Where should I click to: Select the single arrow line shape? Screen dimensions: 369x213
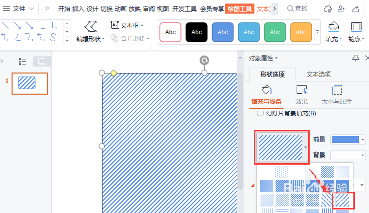tap(17, 25)
